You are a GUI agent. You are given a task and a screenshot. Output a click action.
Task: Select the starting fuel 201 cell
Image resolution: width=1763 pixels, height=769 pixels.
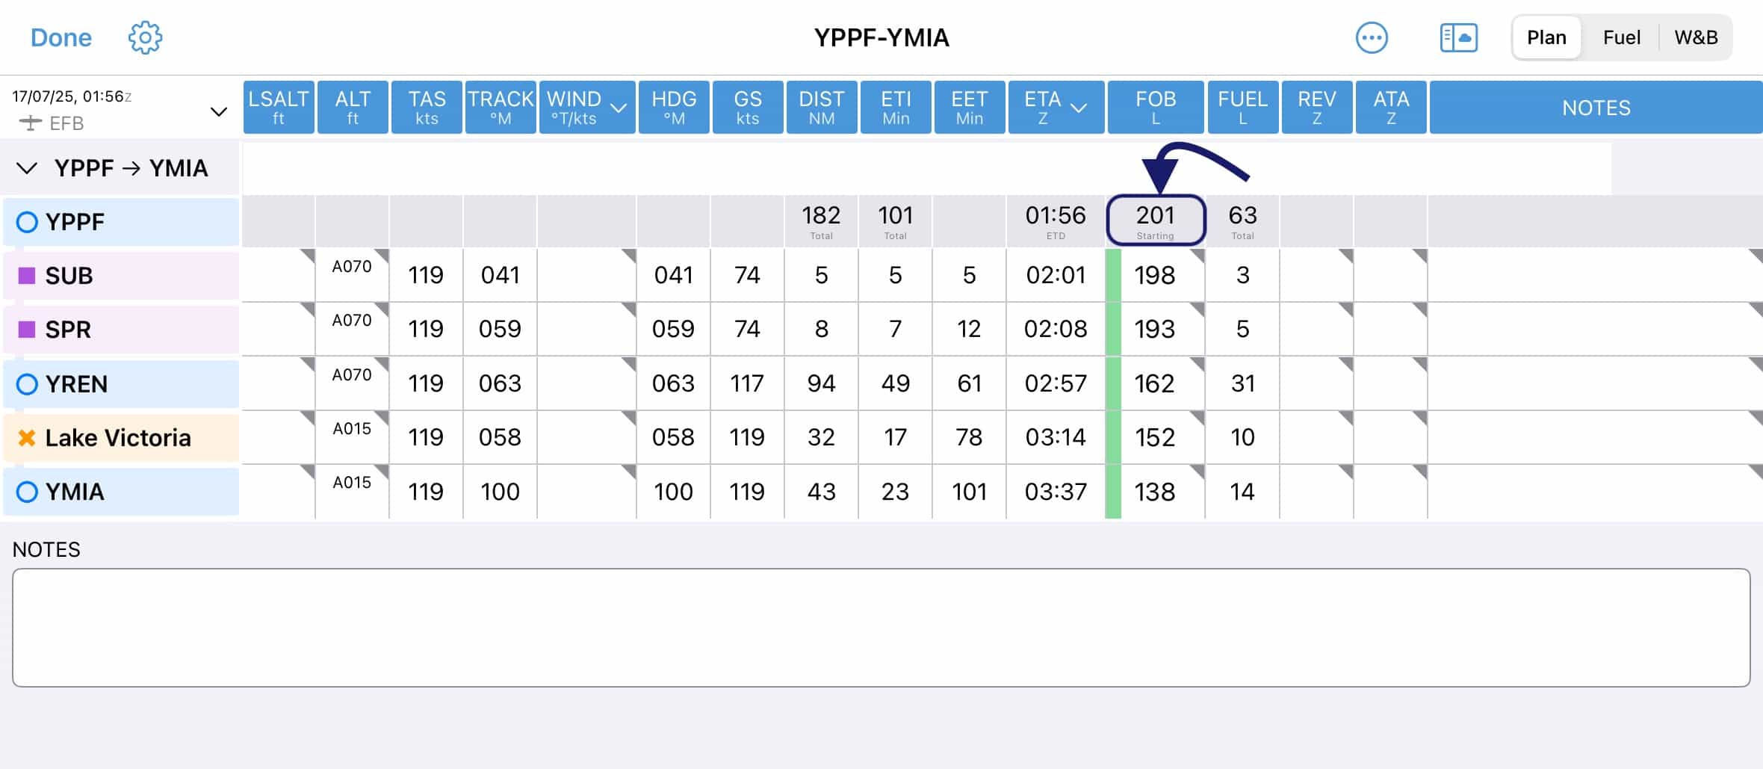pos(1156,220)
